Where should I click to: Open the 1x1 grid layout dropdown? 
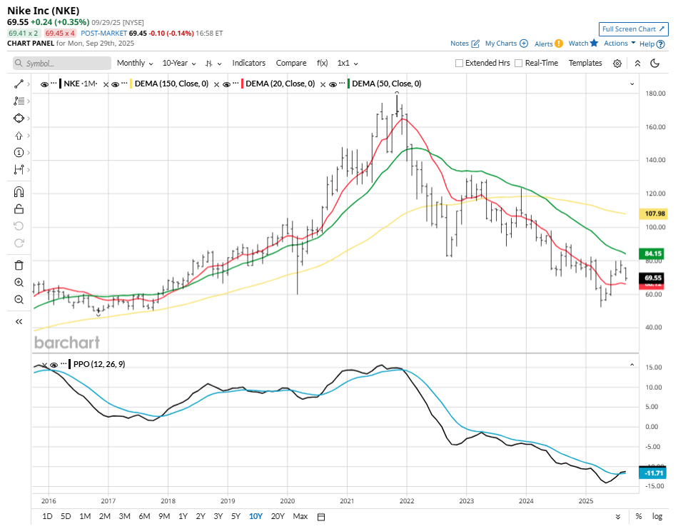coord(348,64)
